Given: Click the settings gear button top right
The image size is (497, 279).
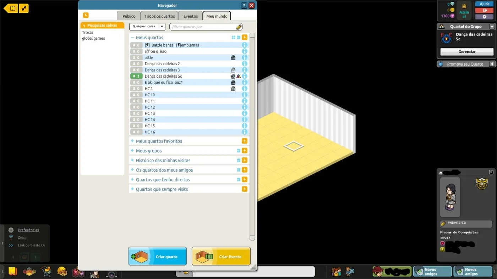Looking at the screenshot, I should pyautogui.click(x=484, y=17).
